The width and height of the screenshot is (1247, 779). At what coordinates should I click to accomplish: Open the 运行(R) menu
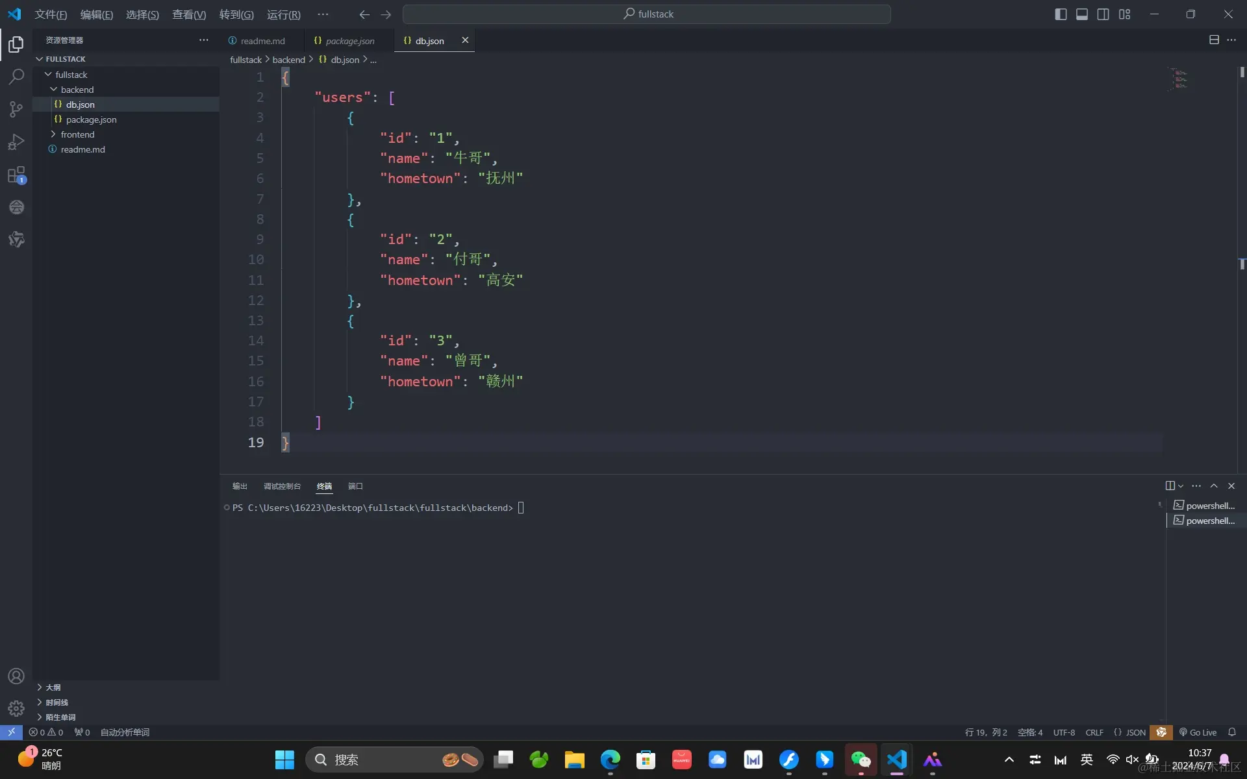pyautogui.click(x=284, y=14)
